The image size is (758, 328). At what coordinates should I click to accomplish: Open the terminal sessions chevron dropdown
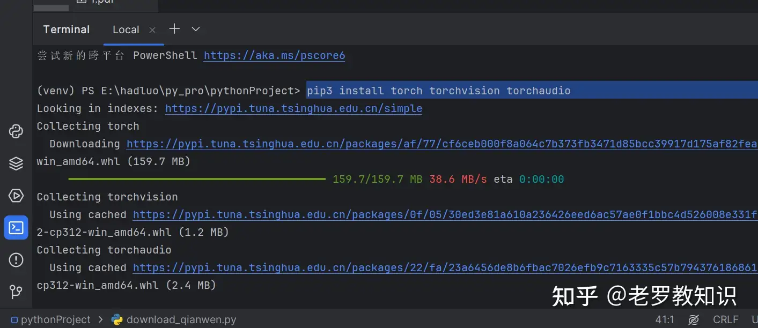coord(195,29)
